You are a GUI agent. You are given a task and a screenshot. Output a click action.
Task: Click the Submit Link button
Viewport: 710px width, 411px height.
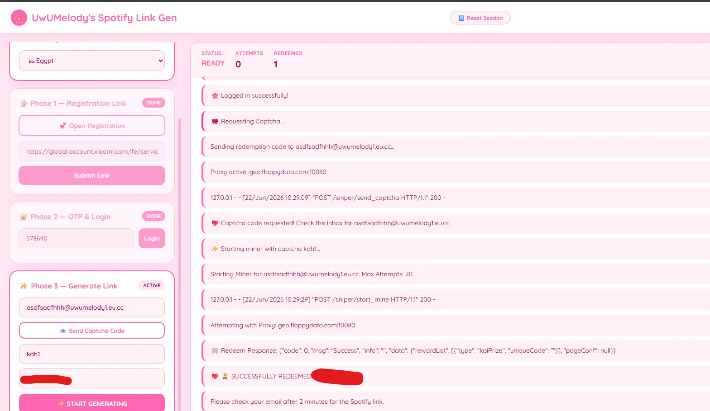92,175
